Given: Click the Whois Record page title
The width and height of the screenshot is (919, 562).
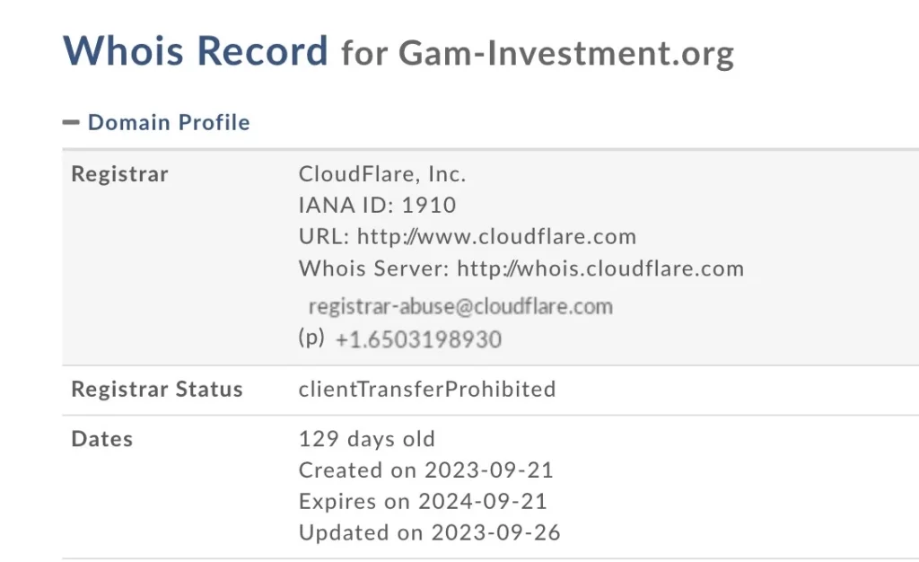Looking at the screenshot, I should tap(196, 50).
